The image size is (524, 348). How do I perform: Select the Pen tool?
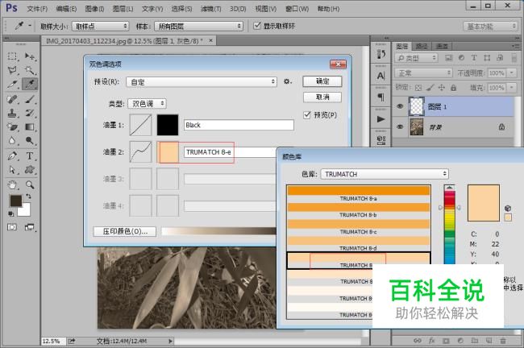(x=12, y=156)
